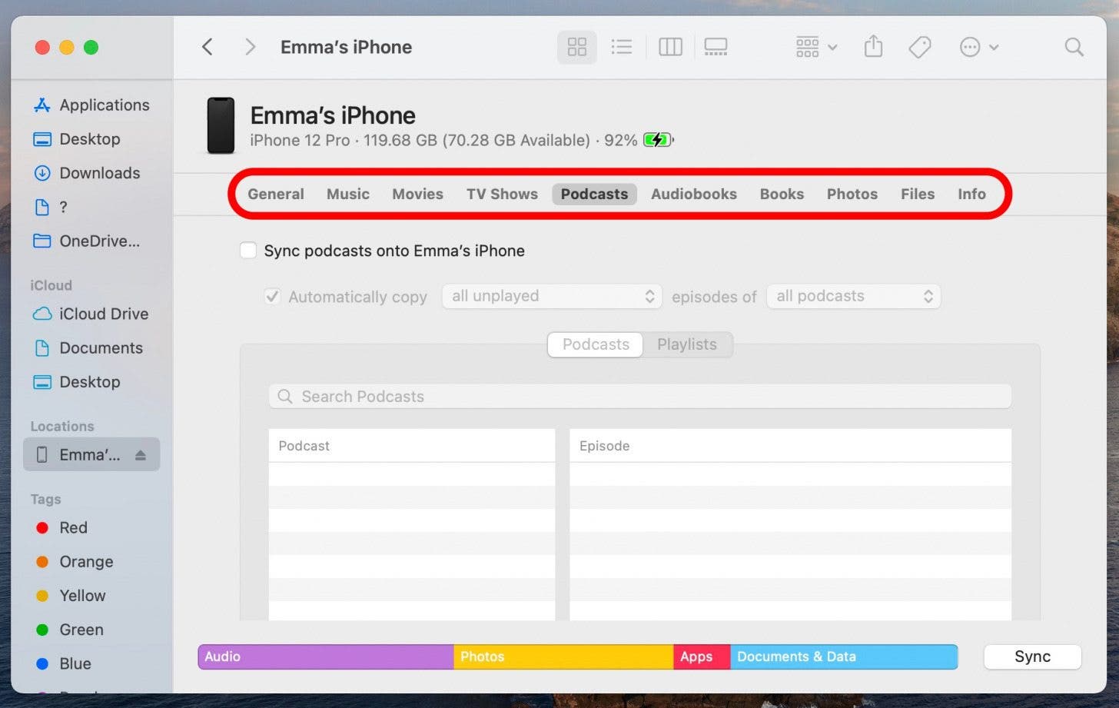Open the 'all podcasts' dropdown

[853, 297]
